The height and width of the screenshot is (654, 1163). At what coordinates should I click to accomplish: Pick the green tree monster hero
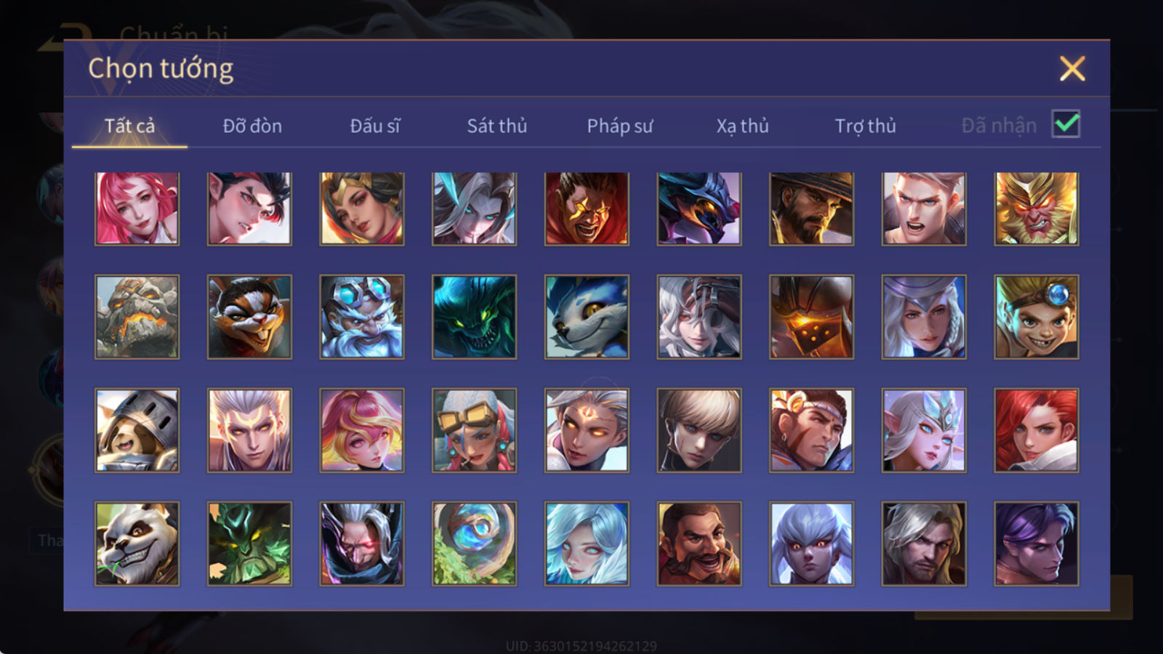pyautogui.click(x=249, y=544)
